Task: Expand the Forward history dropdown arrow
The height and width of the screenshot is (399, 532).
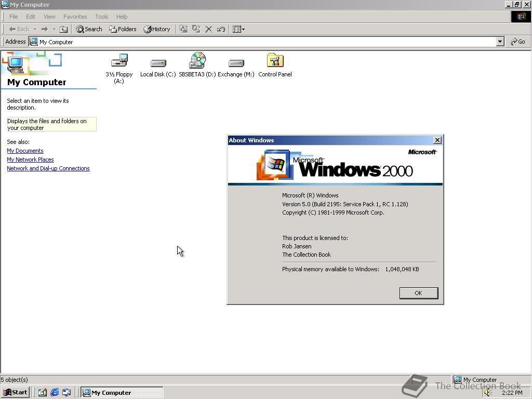Action: point(54,29)
